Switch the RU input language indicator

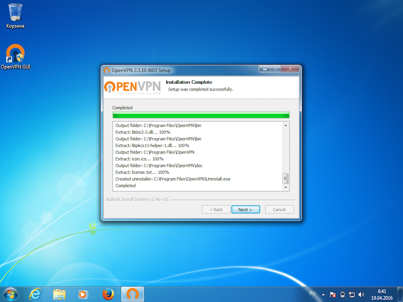[x=312, y=293]
